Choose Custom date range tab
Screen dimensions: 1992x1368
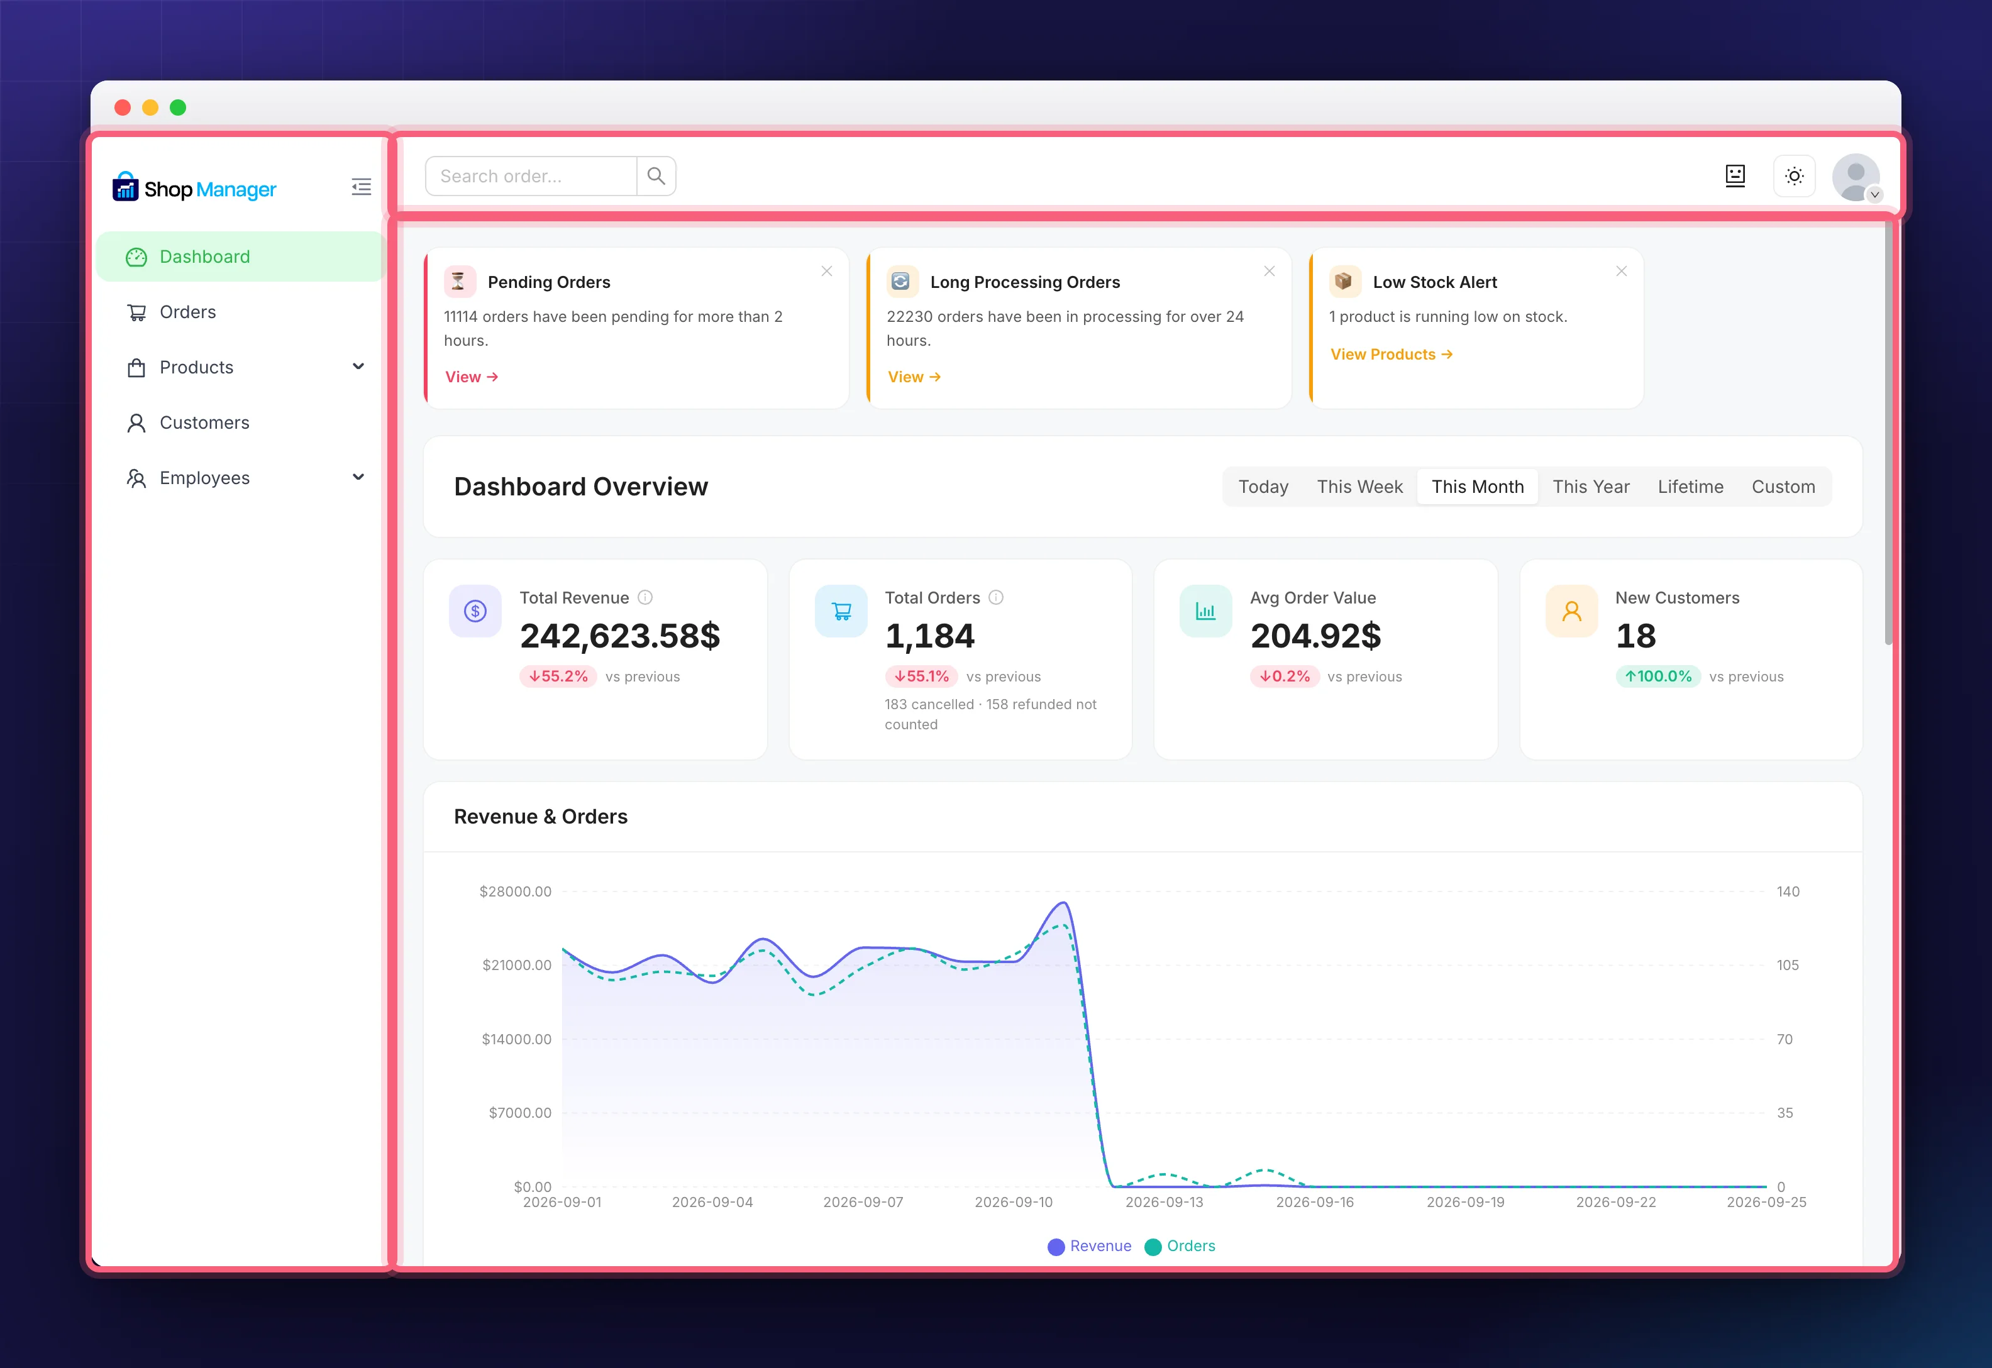[x=1783, y=487]
